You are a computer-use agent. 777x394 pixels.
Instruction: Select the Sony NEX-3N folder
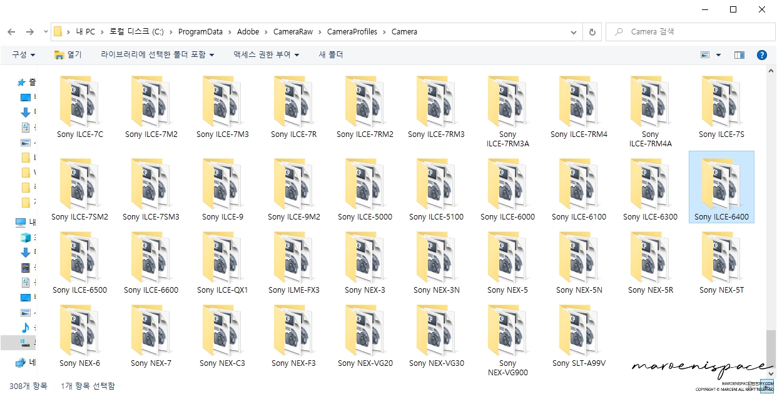pos(436,262)
